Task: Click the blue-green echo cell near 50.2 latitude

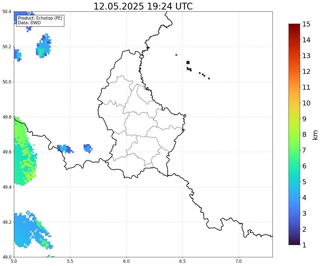Action: pyautogui.click(x=44, y=46)
